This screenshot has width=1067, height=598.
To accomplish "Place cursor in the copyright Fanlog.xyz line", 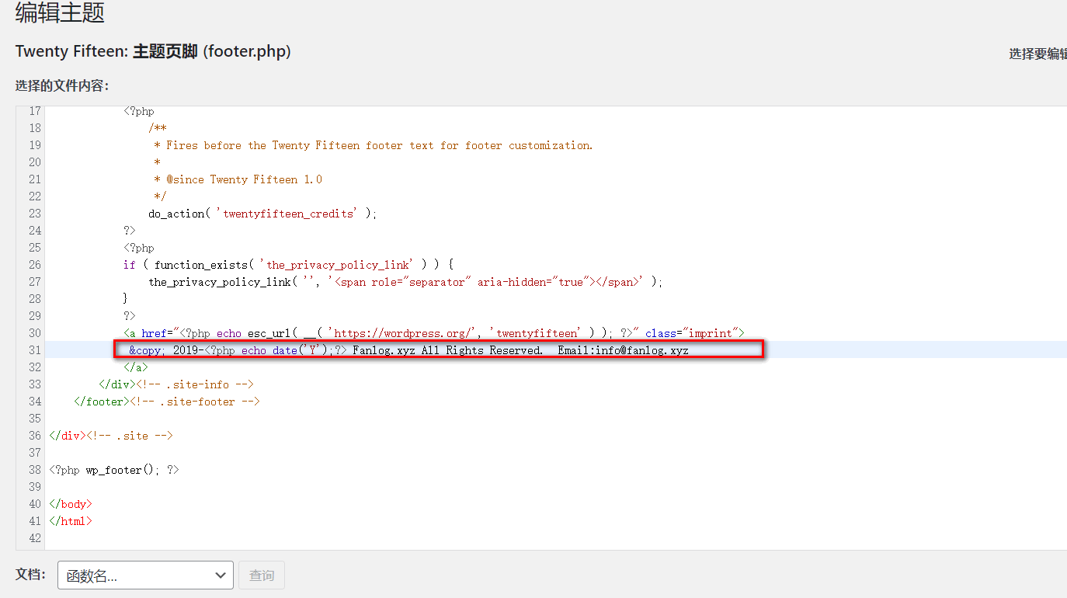I will click(x=409, y=350).
